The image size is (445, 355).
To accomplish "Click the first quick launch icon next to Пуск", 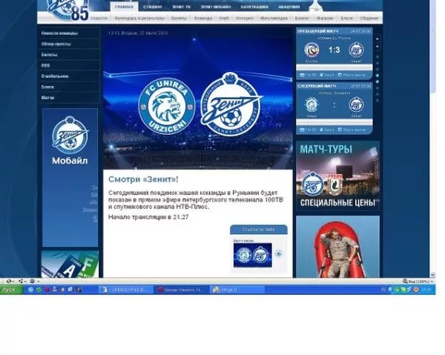I will (30, 290).
